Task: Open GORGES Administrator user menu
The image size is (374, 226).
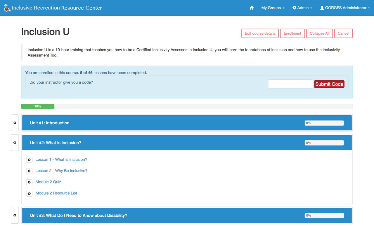Action: pyautogui.click(x=345, y=8)
